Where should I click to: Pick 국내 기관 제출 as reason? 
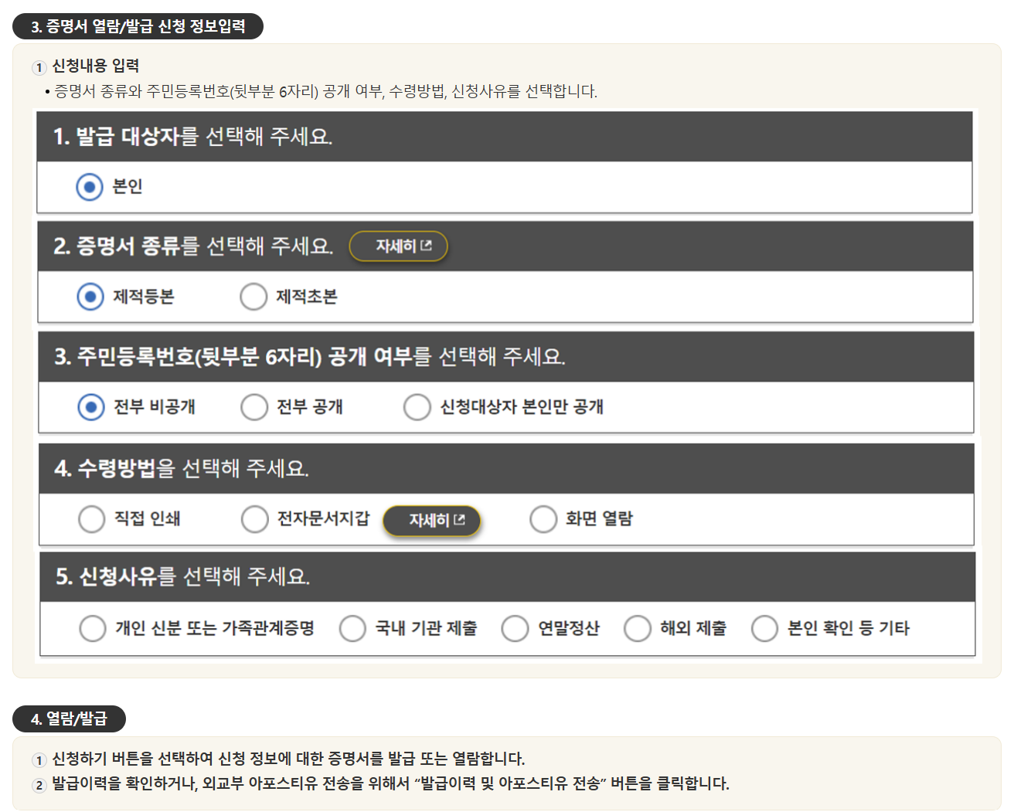point(352,628)
